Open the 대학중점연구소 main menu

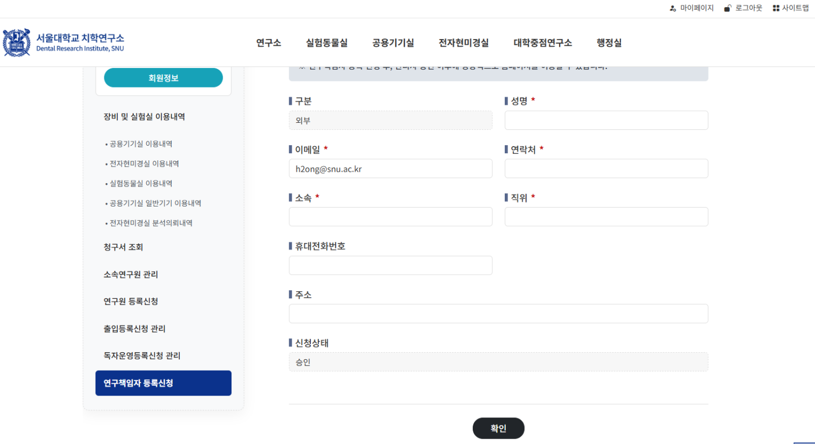(542, 43)
